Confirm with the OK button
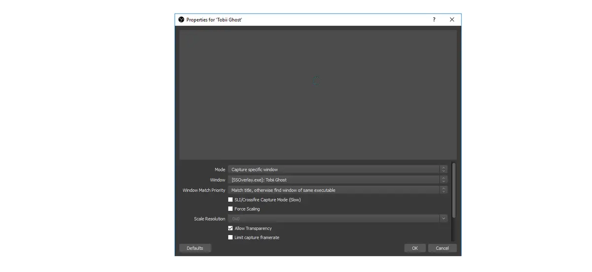This screenshot has width=592, height=272. (x=415, y=248)
